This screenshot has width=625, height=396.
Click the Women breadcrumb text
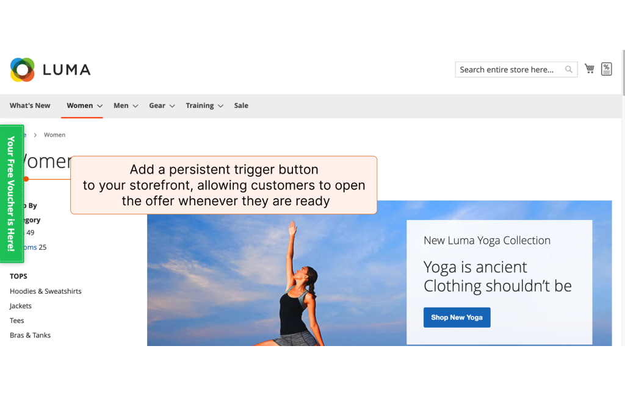(x=54, y=135)
